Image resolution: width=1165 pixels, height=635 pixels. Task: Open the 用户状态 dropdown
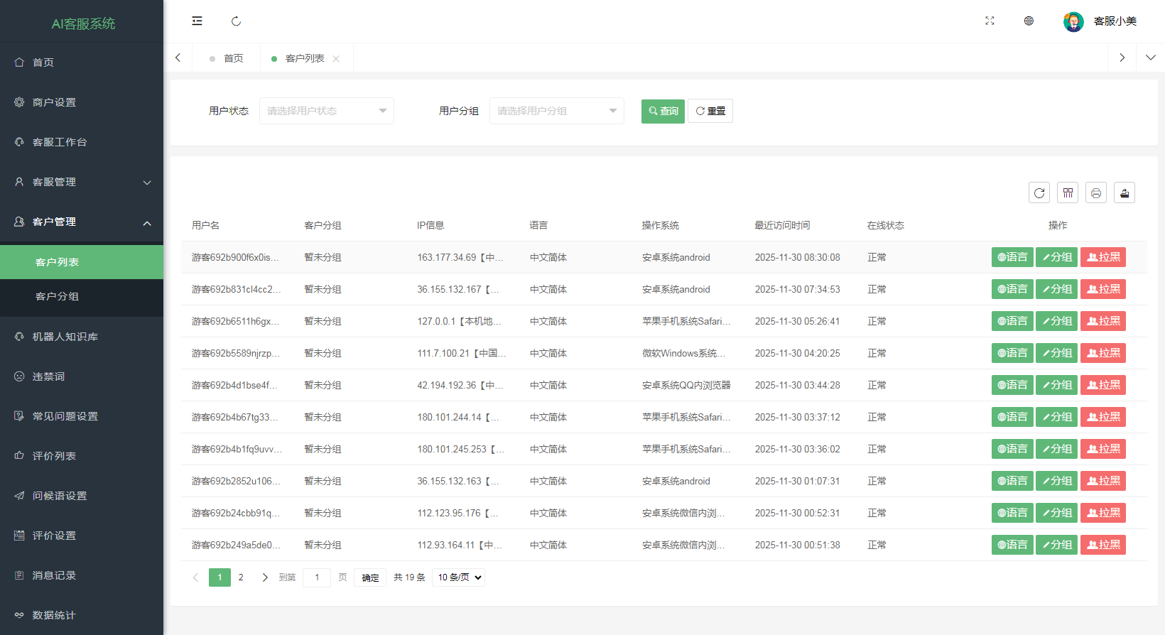point(326,111)
